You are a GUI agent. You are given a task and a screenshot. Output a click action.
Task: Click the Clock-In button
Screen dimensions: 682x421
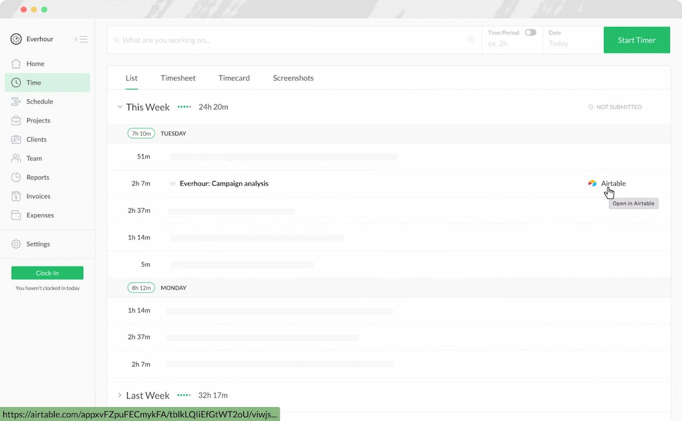[47, 273]
